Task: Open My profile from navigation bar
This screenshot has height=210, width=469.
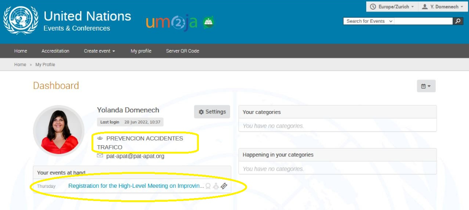Action: (x=141, y=51)
